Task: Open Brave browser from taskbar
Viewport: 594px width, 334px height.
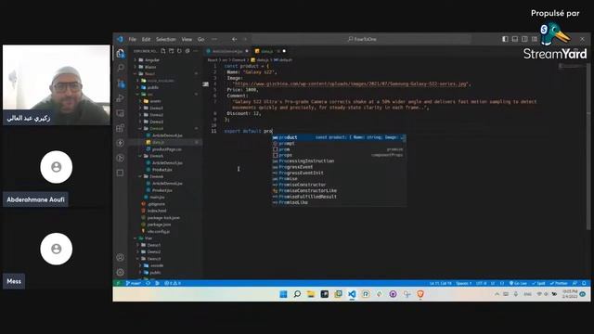Action: [x=420, y=294]
